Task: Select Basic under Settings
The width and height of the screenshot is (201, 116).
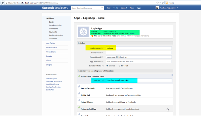Action: pos(52,22)
